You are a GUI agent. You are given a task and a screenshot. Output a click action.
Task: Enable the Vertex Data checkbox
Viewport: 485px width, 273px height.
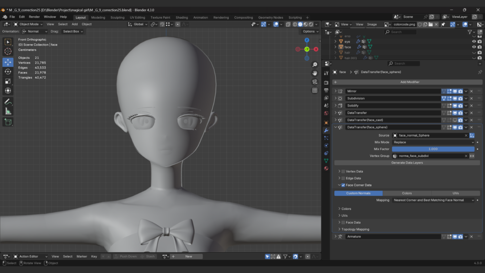click(x=343, y=171)
